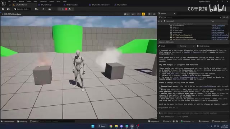
Task: Pause the running simulation
Action: (x=59, y=9)
